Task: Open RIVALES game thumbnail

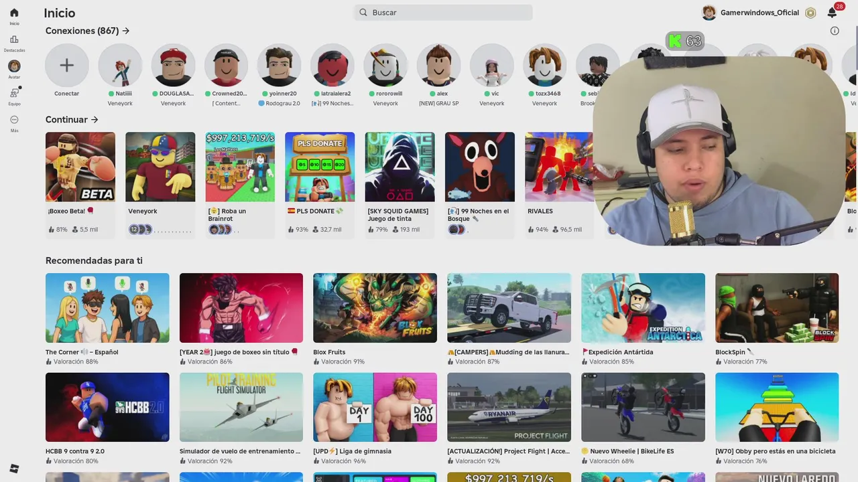Action: [559, 167]
